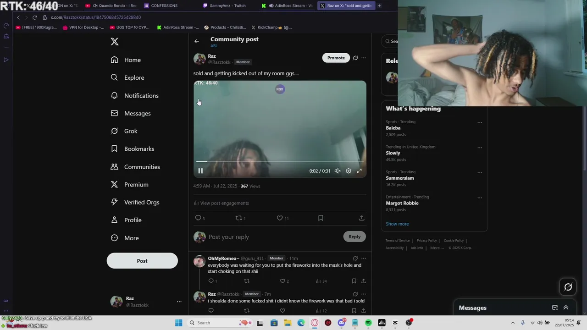Click the floating Grok button
The image size is (587, 330).
coord(568,287)
